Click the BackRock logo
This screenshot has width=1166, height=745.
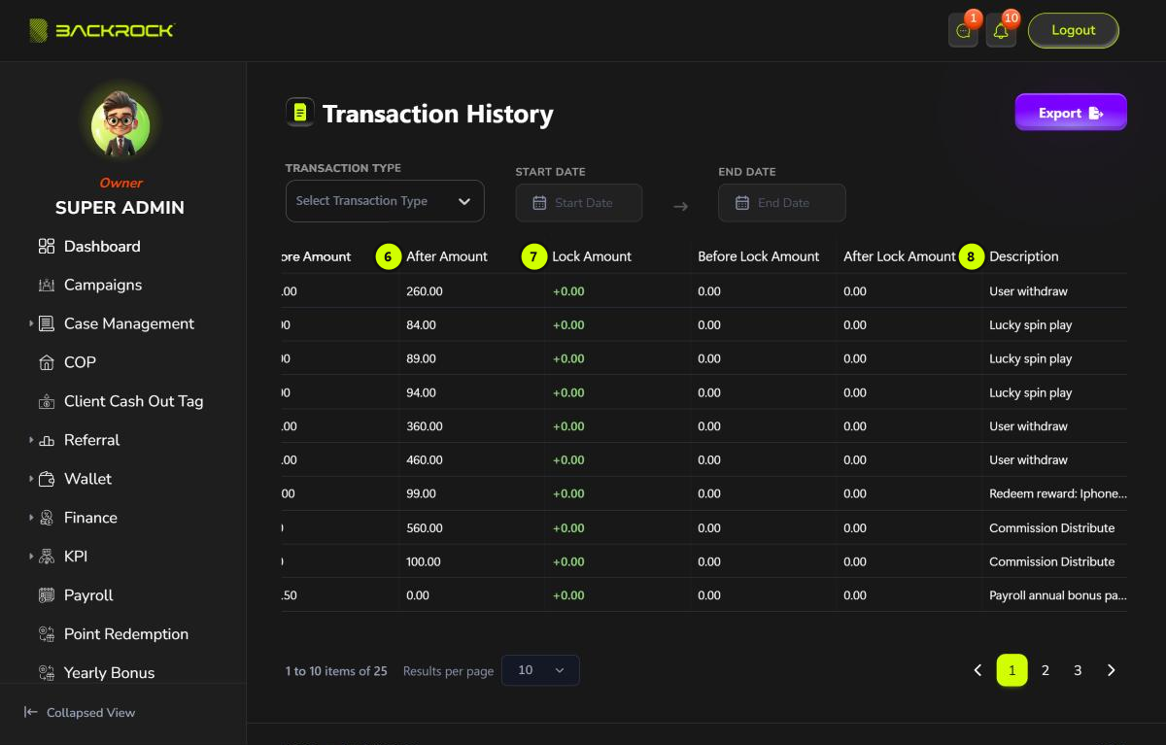click(x=102, y=30)
